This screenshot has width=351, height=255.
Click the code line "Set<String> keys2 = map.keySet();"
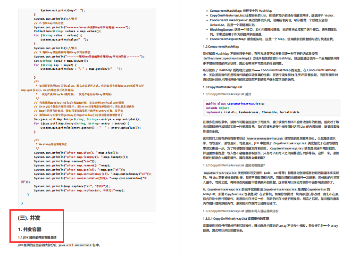point(61,61)
